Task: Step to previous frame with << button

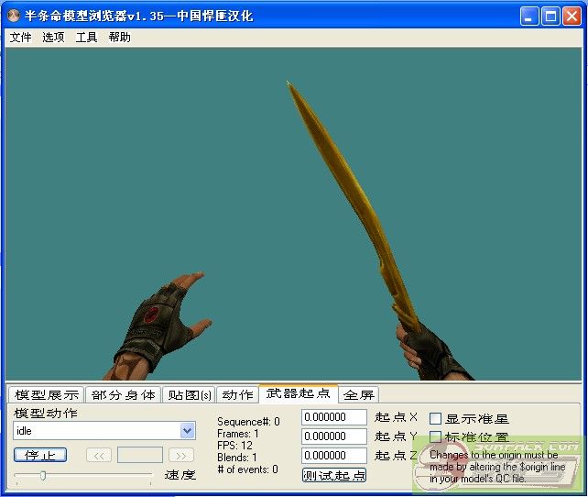Action: point(99,455)
